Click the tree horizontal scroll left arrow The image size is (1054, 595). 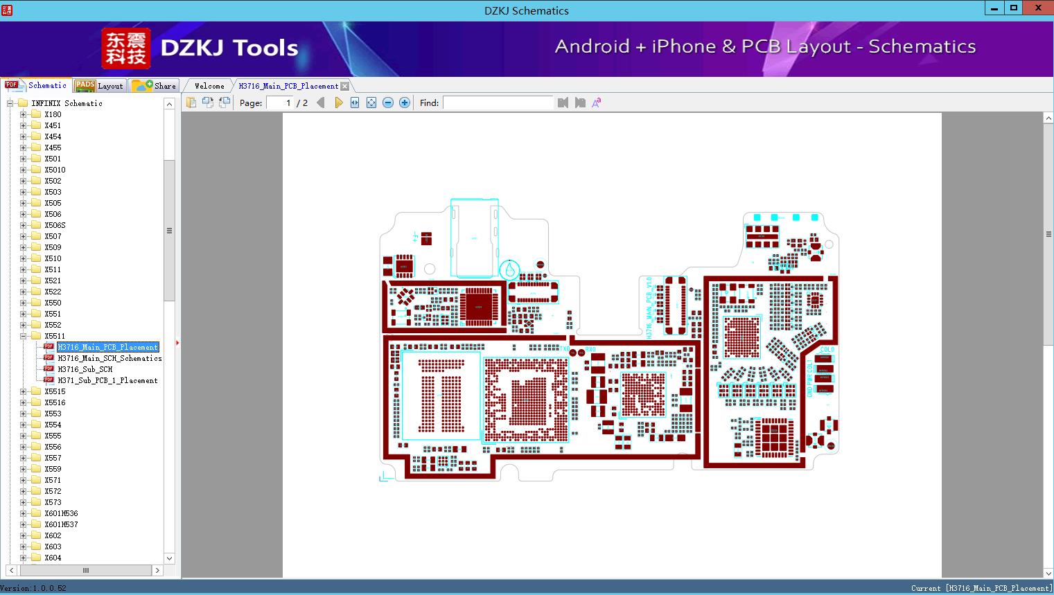[12, 570]
